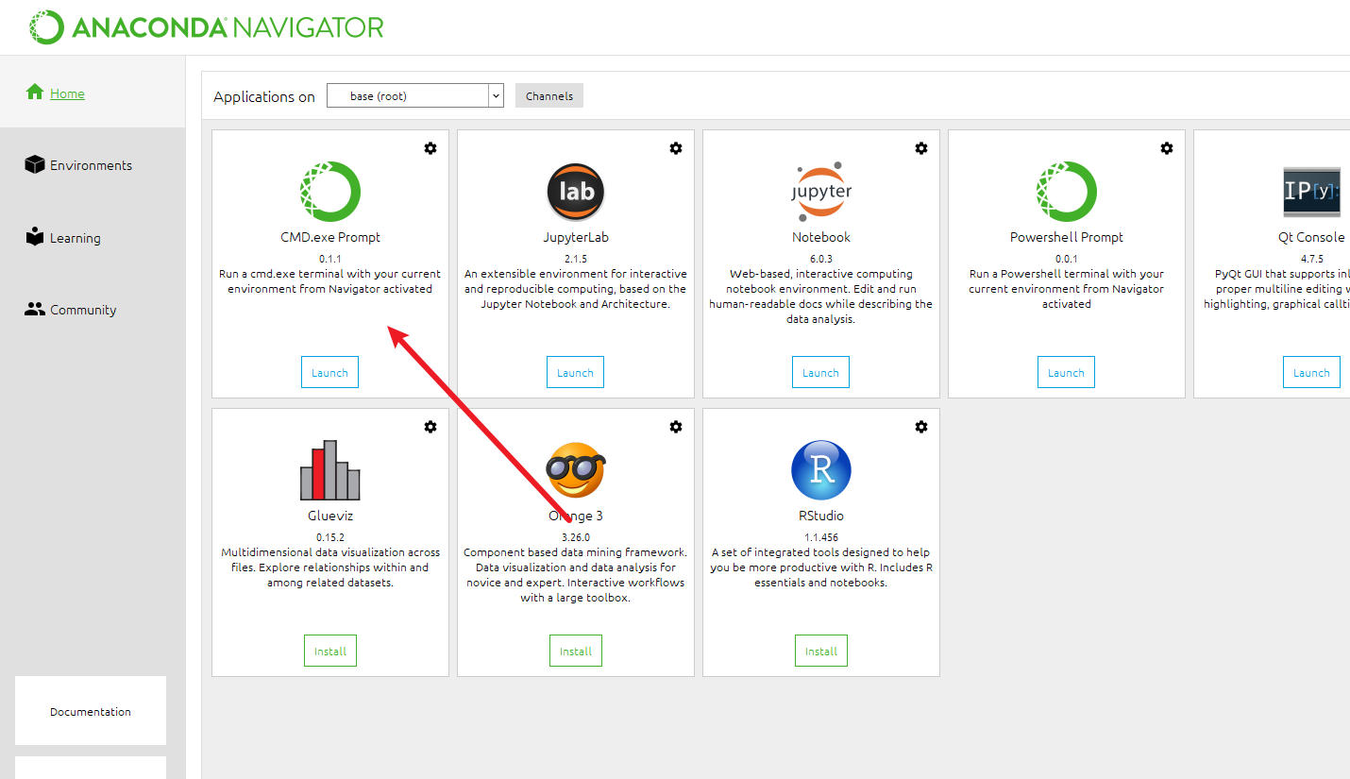Click the Anaconda Navigator logo
Screen dimensions: 1350x779
pyautogui.click(x=207, y=26)
